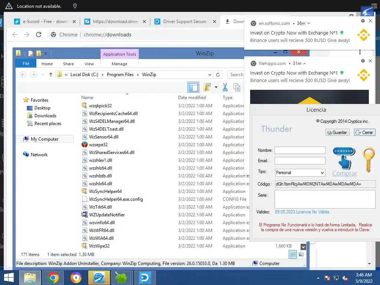
Task: Click the Explorer back arrow
Action: pyautogui.click(x=23, y=75)
